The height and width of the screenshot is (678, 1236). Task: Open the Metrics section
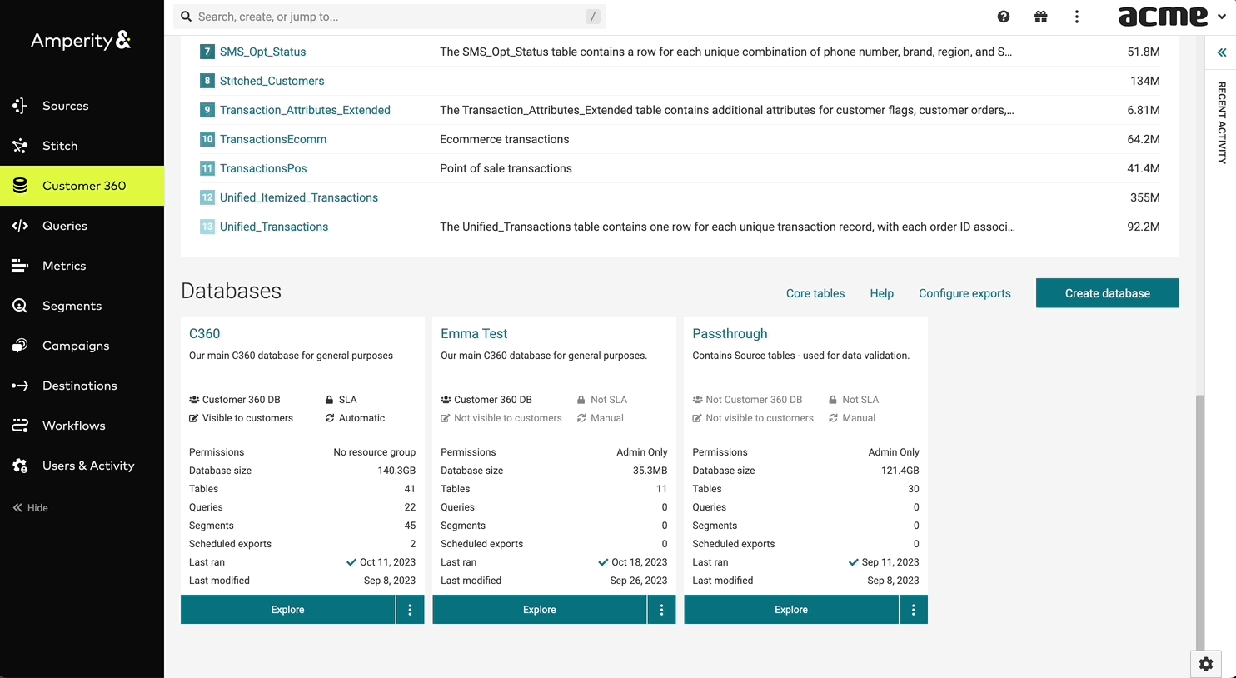point(18,266)
